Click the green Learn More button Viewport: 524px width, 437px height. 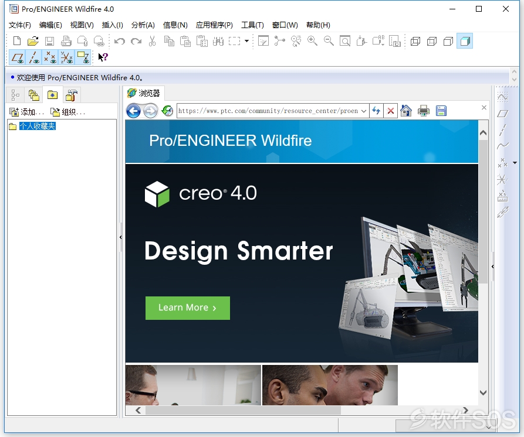[187, 308]
